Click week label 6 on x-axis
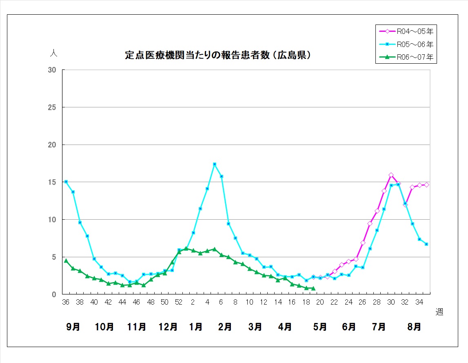 click(x=221, y=302)
